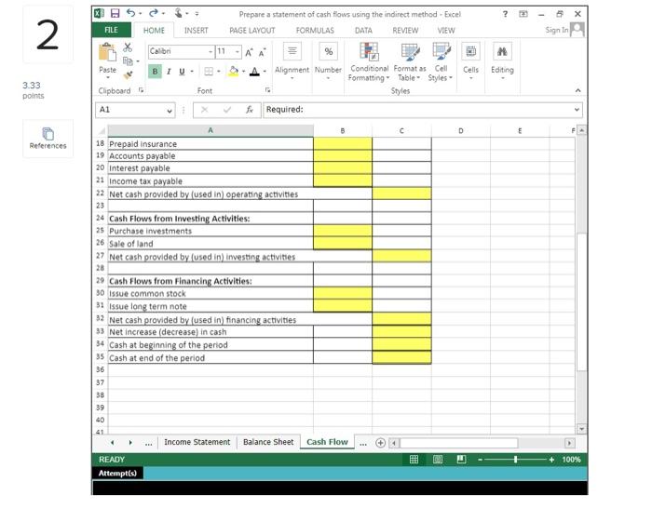Open the fill color dropdown arrow

click(243, 72)
